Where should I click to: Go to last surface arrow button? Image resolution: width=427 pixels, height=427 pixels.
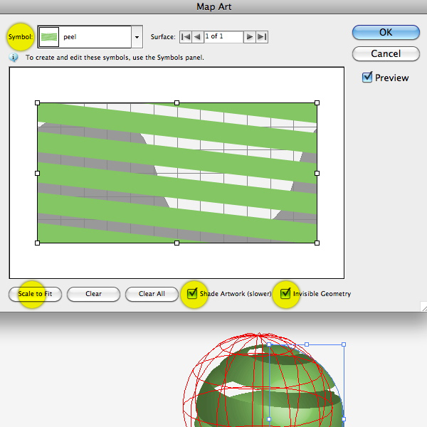point(262,37)
